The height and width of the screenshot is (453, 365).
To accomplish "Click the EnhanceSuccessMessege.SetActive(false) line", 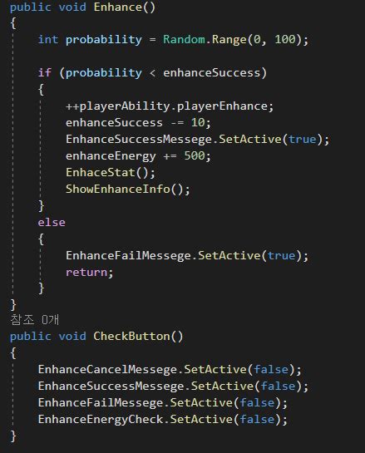I will point(174,387).
